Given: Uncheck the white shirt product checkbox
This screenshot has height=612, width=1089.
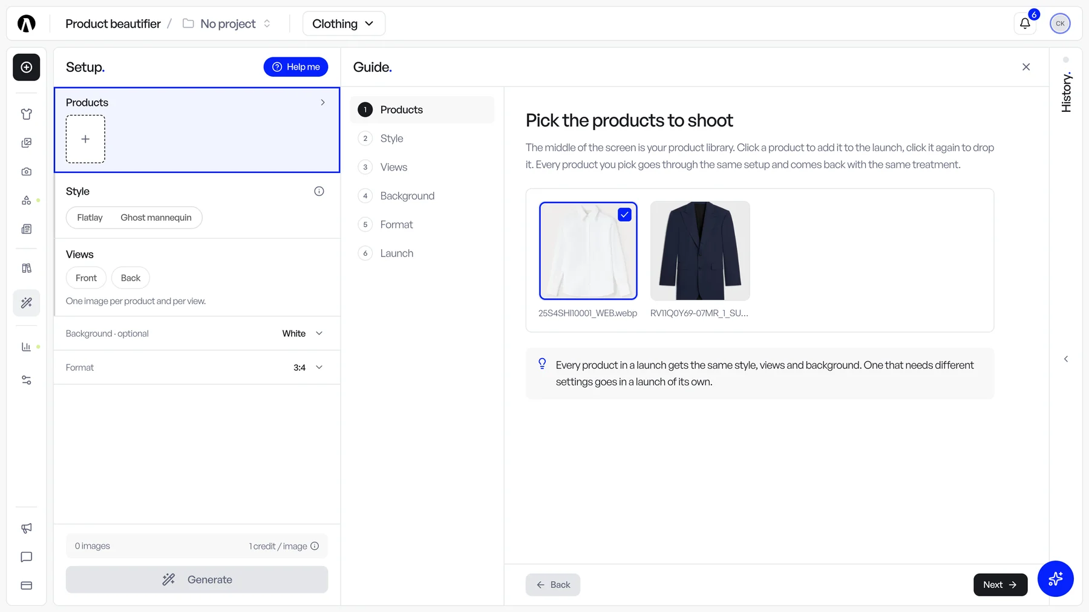Looking at the screenshot, I should tap(624, 215).
